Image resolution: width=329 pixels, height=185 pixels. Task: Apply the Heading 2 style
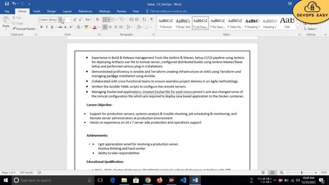click(269, 23)
